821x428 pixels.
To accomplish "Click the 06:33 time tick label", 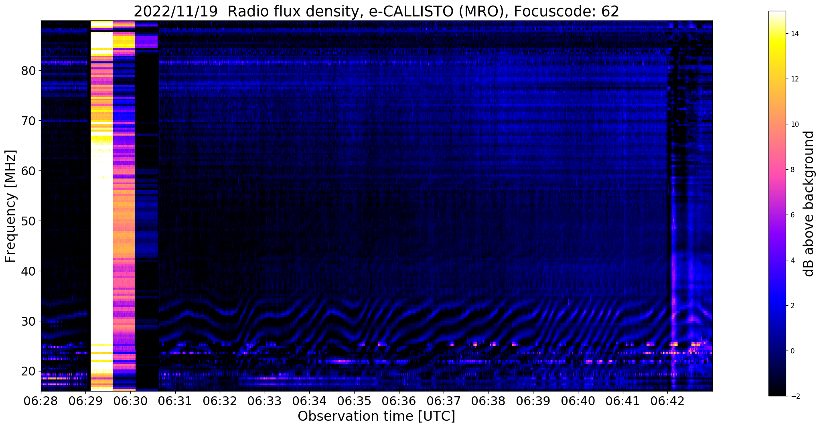I will [x=265, y=401].
